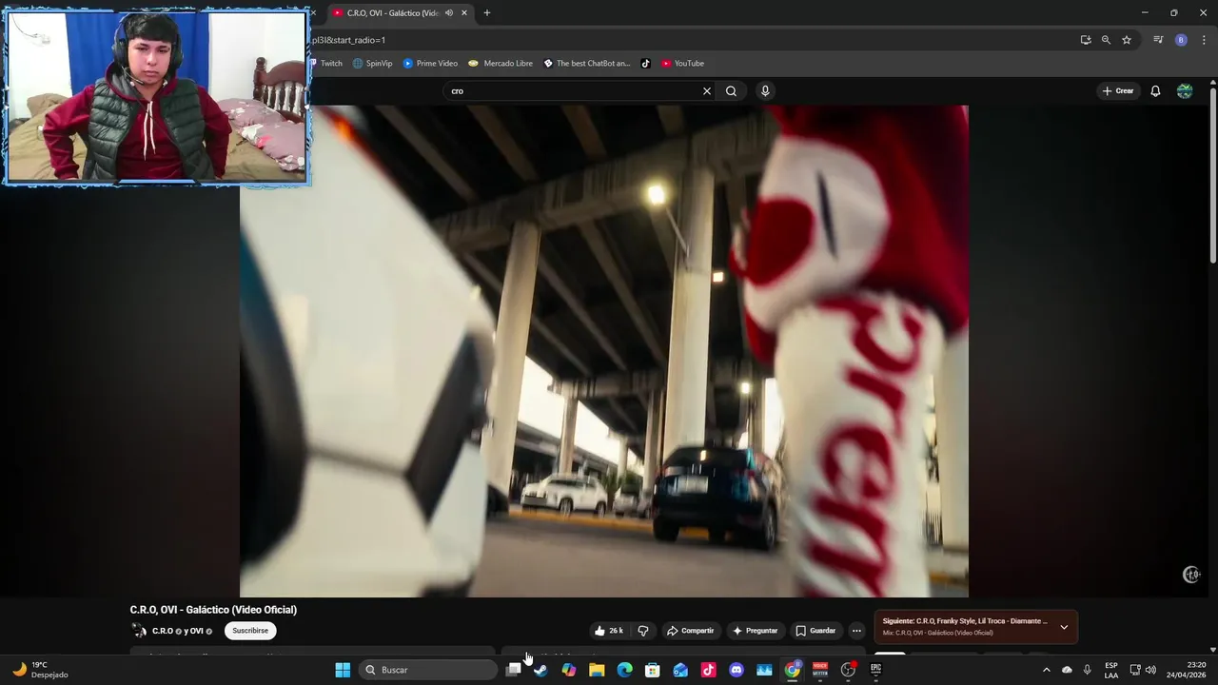The width and height of the screenshot is (1218, 685).
Task: Open Microsoft Store from taskbar
Action: 653,670
